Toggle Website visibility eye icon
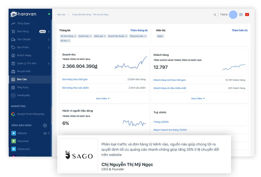Image resolution: width=261 pixels, height=177 pixels. [x=45, y=133]
